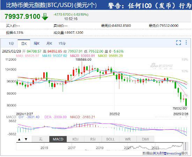Click the 最低价:79532.0000 value
Image resolution: width=192 pixels, height=157 pixels.
(164, 26)
